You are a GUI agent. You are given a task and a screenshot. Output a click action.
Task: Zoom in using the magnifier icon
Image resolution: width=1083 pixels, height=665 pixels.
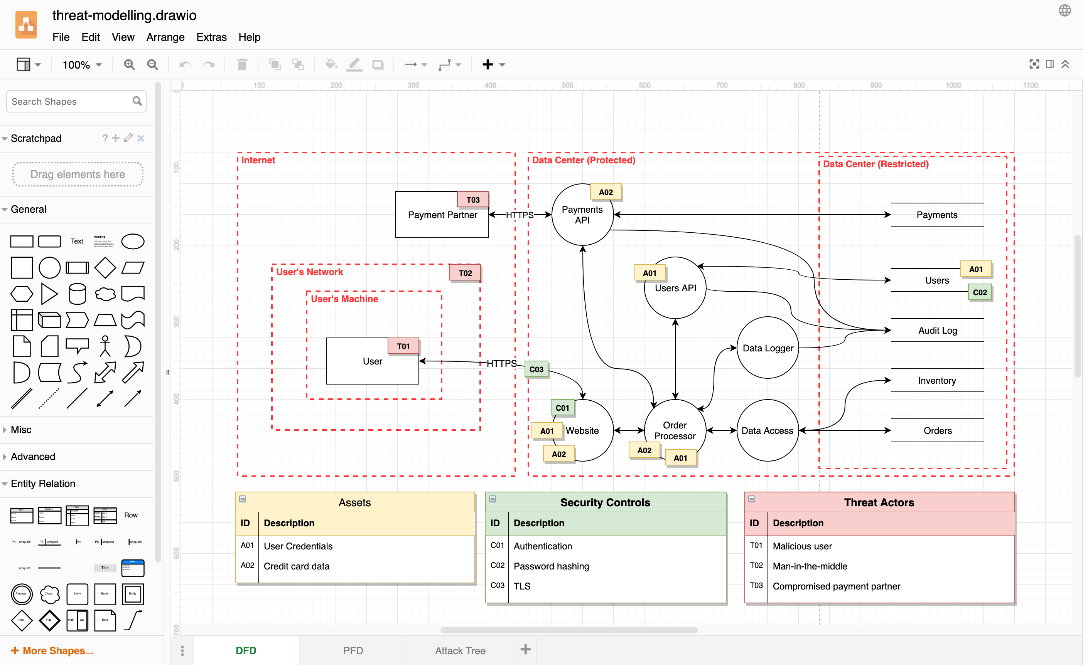130,64
